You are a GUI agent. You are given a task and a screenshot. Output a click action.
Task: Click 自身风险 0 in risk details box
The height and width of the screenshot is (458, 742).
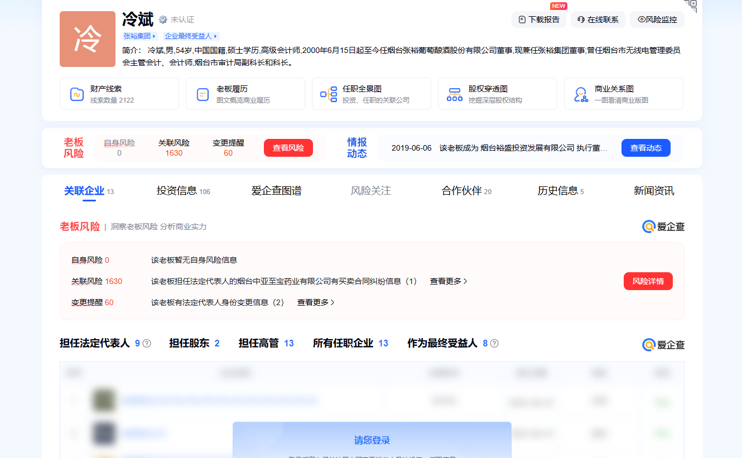tap(90, 260)
